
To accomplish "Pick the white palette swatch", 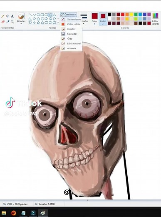I will pos(109,19).
